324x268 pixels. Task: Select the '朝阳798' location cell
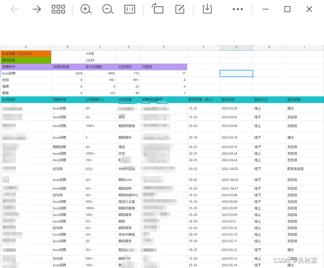pos(129,258)
